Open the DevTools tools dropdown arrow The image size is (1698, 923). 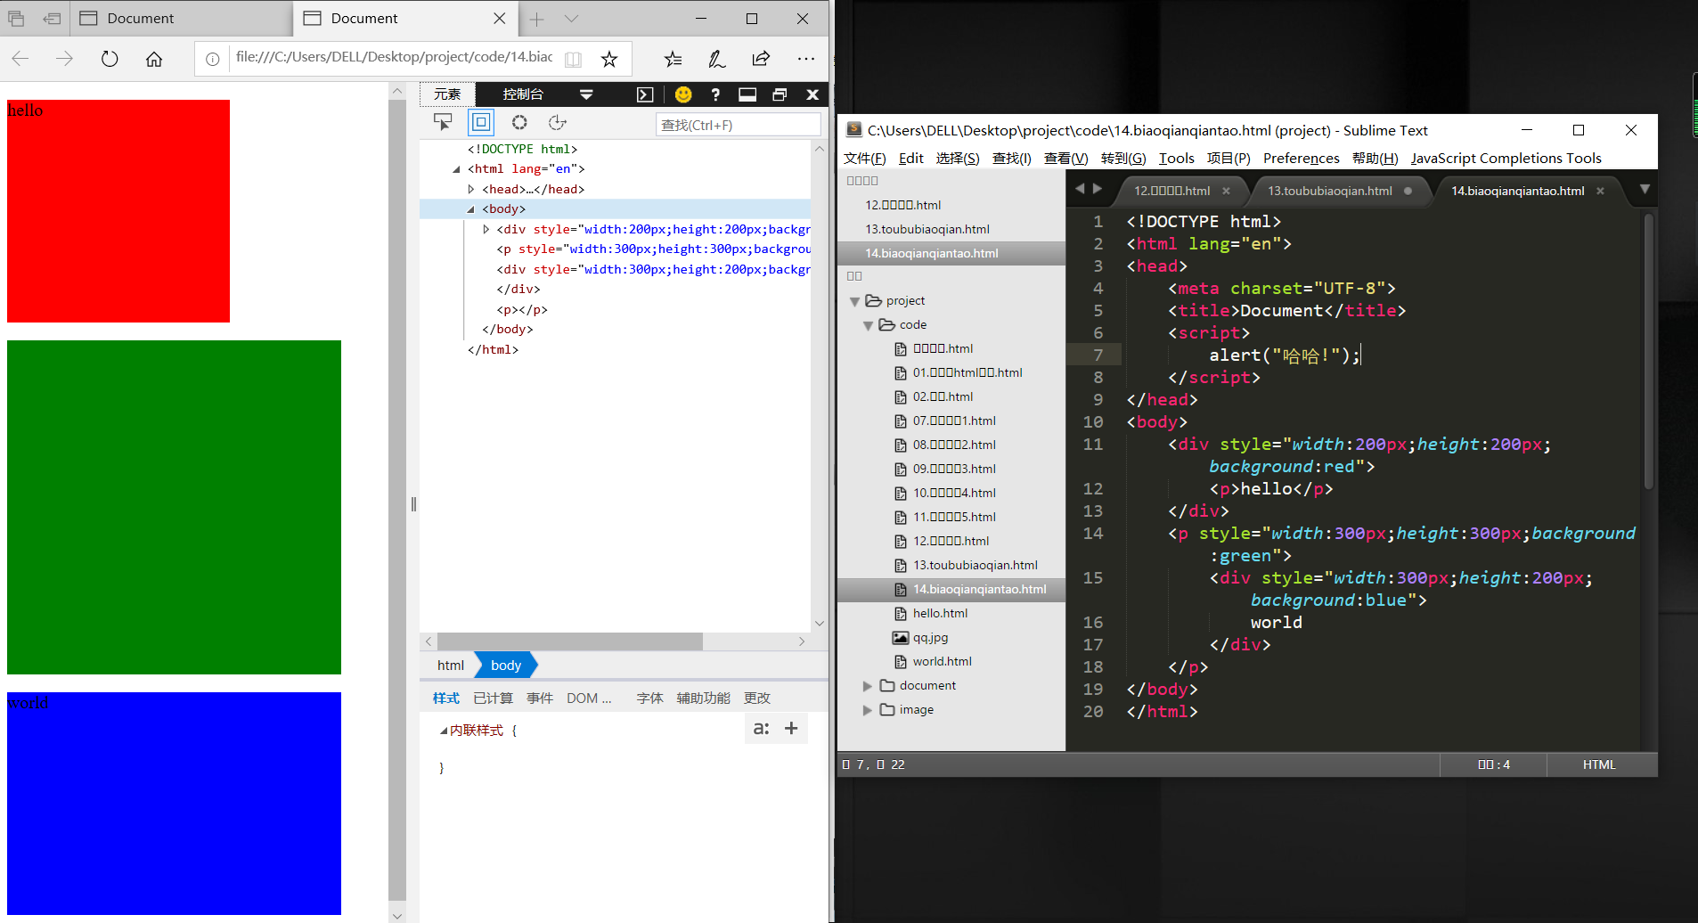[x=586, y=94]
